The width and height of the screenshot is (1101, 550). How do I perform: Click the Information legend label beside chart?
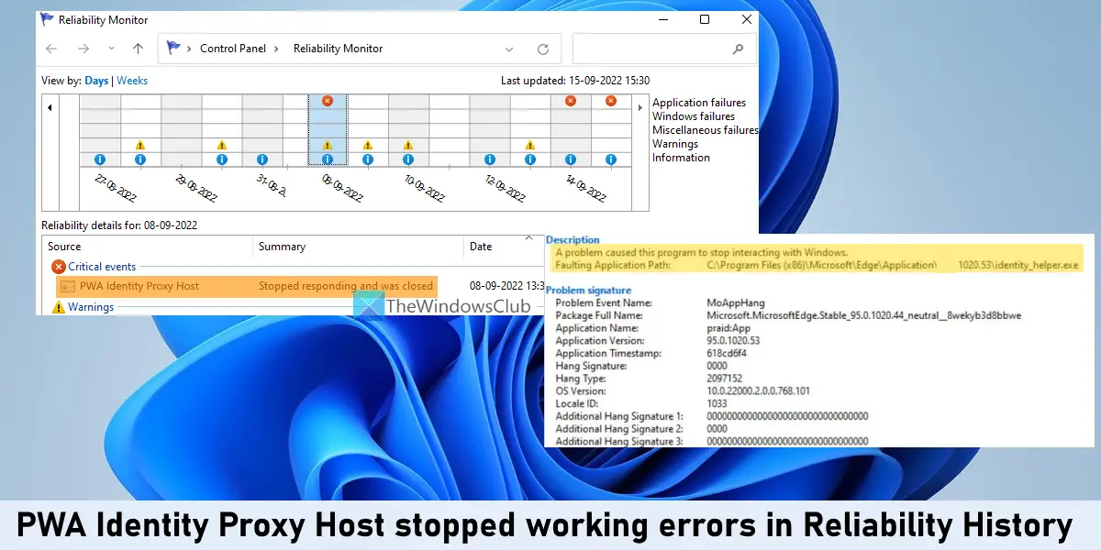681,158
